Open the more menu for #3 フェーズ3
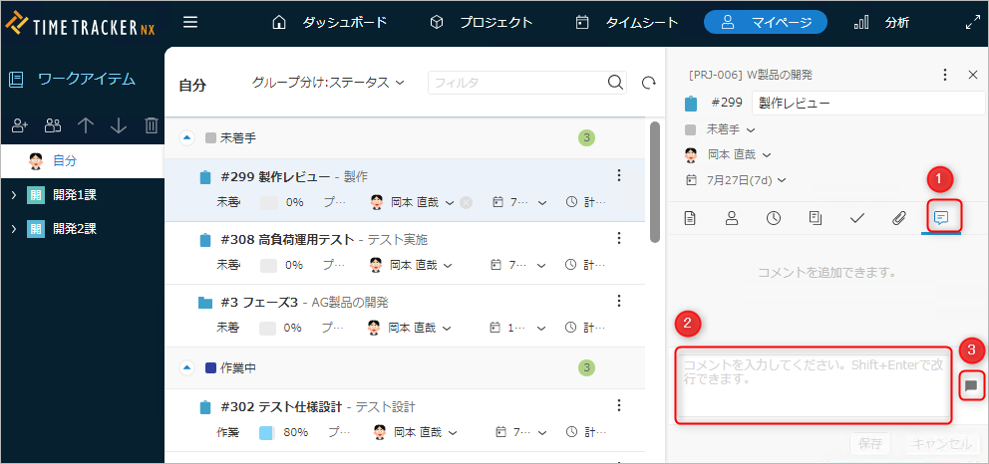This screenshot has height=464, width=989. pyautogui.click(x=619, y=300)
